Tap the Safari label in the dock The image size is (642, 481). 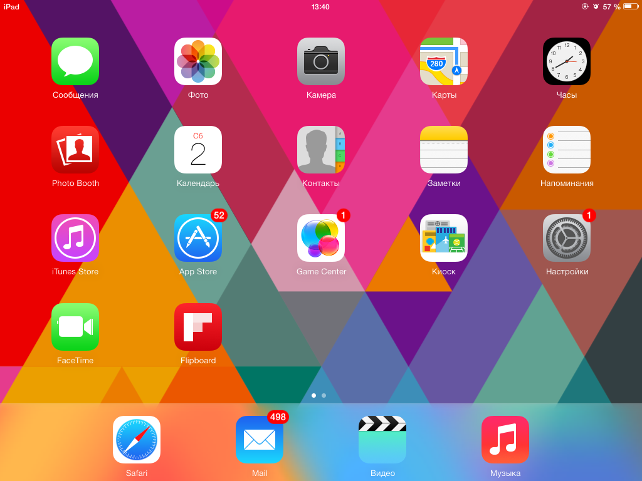(x=137, y=473)
